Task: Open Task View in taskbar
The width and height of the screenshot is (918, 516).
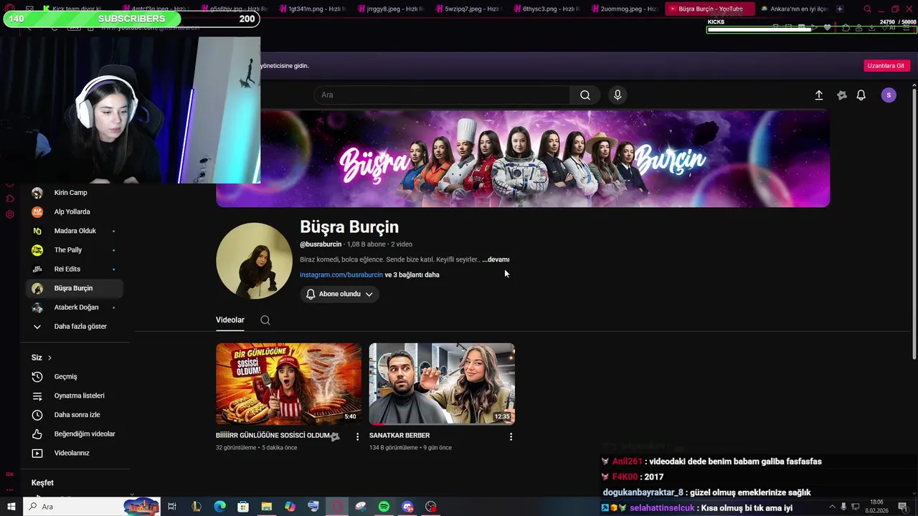Action: [x=172, y=507]
